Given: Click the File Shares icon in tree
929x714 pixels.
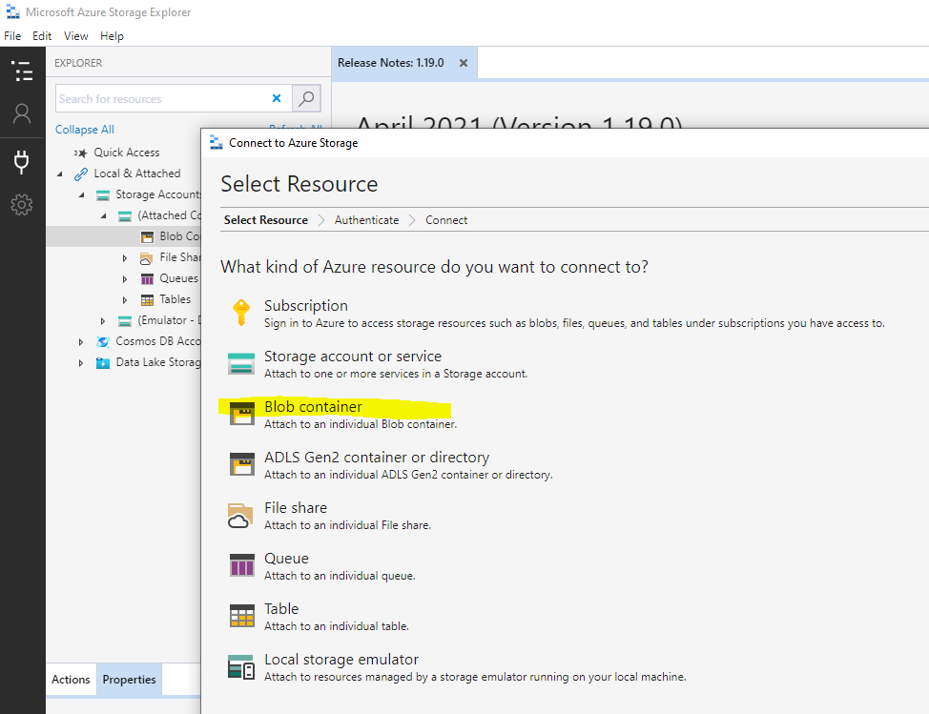Looking at the screenshot, I should click(146, 258).
